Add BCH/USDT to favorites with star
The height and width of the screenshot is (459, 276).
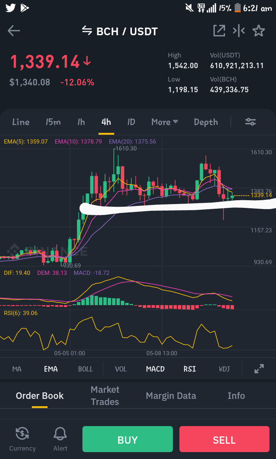pos(259,31)
